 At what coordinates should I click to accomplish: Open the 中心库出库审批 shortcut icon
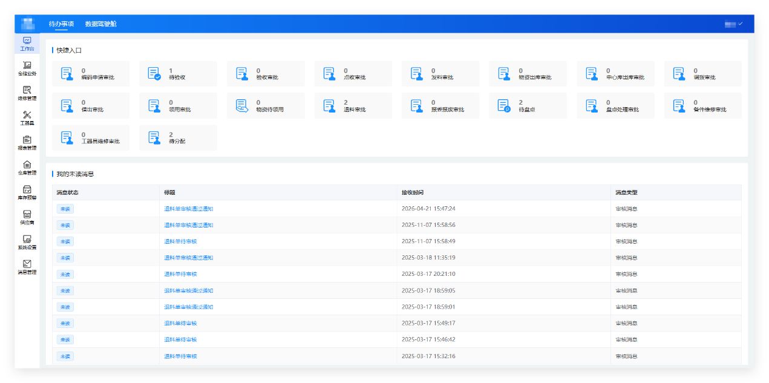[592, 74]
